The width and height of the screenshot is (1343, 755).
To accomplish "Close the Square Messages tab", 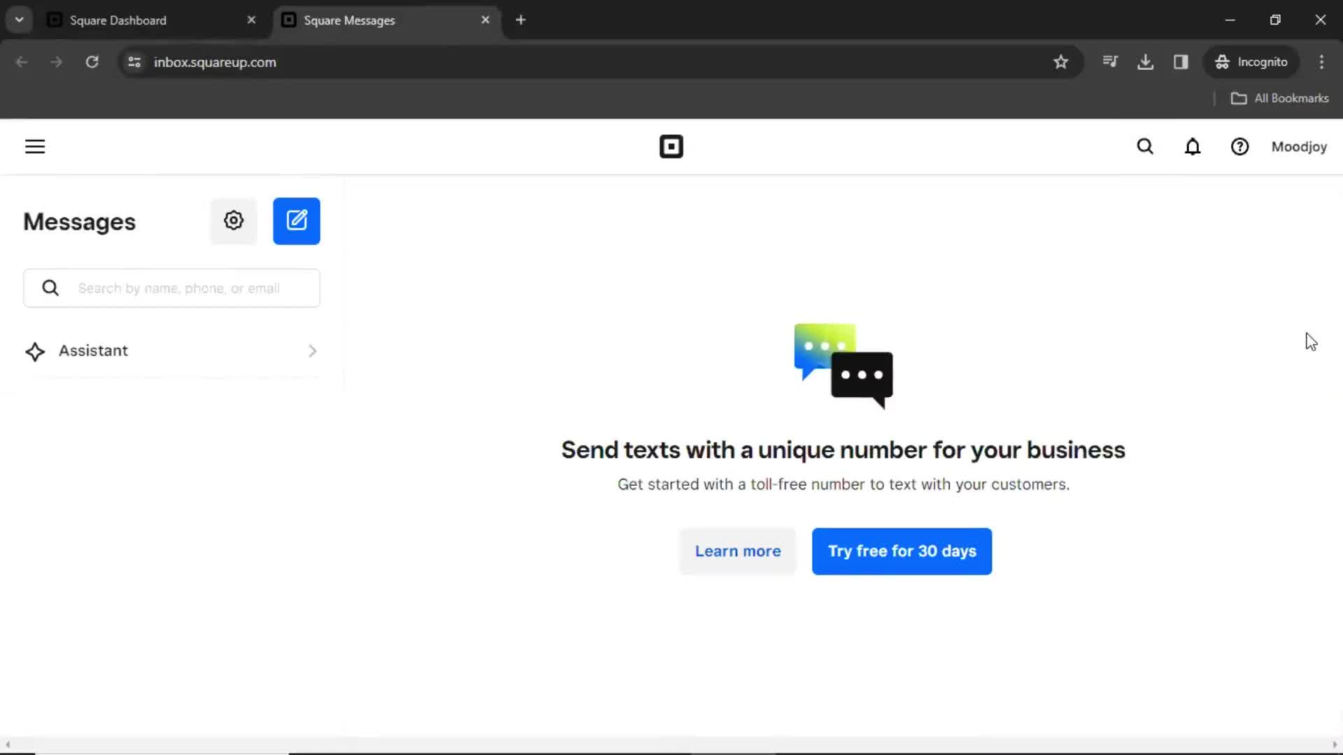I will (x=485, y=20).
